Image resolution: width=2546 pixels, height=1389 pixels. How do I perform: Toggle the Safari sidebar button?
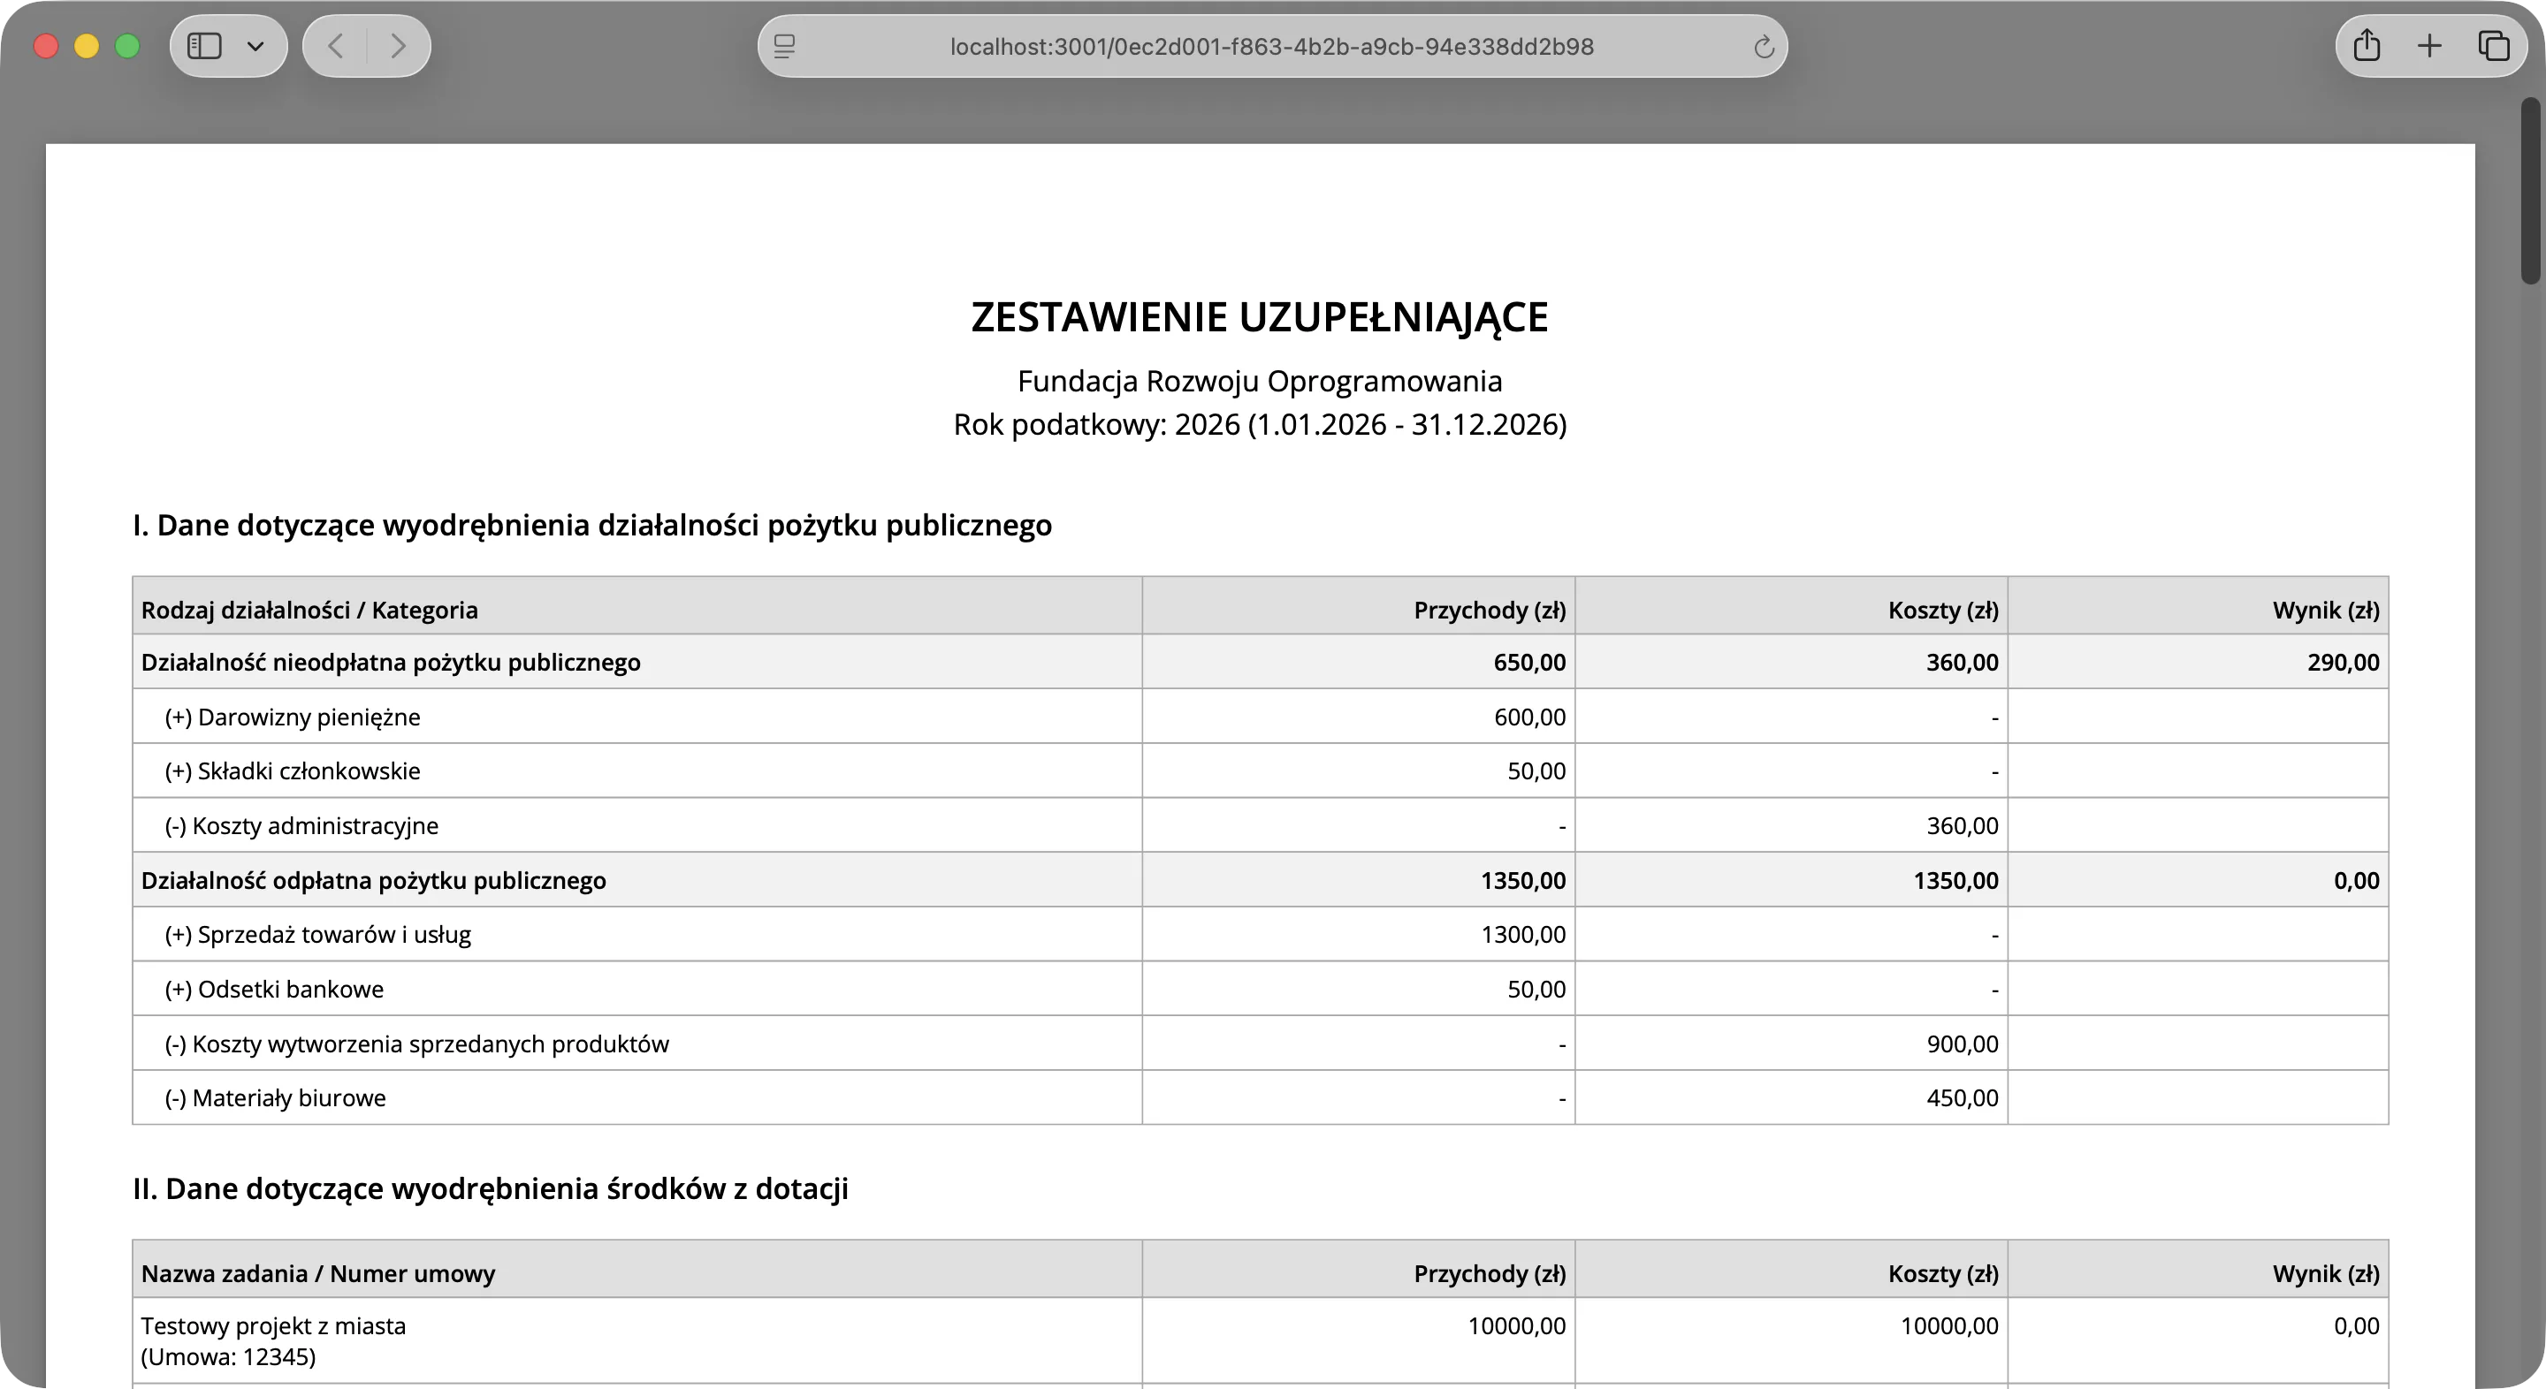(204, 47)
